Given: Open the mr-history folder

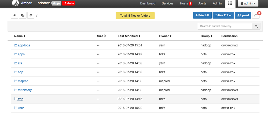Looking at the screenshot, I should click(x=24, y=90).
